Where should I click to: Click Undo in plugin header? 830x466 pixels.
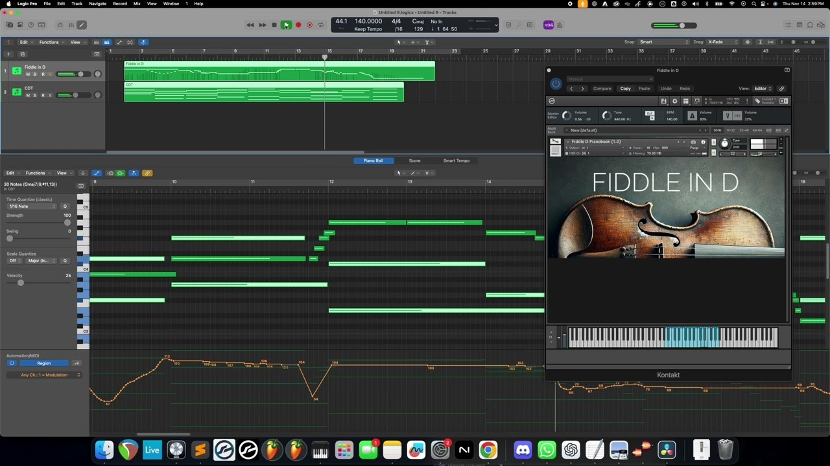tap(666, 89)
